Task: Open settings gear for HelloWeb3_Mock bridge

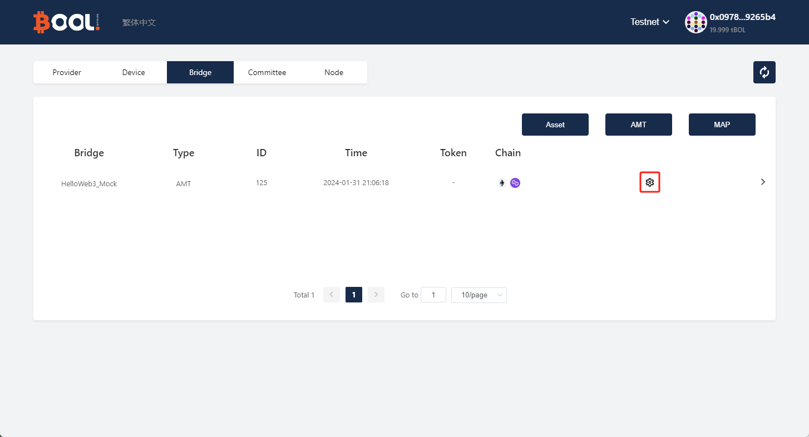Action: (649, 182)
